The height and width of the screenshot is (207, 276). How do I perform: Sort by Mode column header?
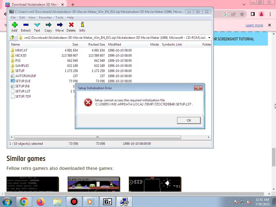(x=147, y=44)
